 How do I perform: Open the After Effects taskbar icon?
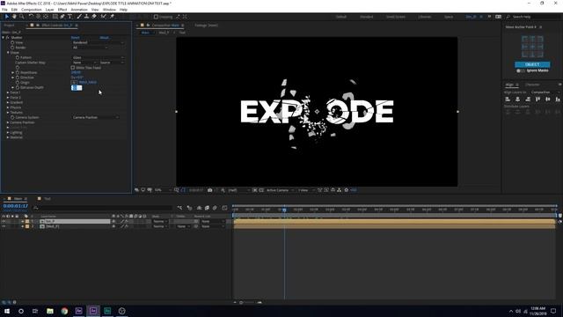point(93,311)
